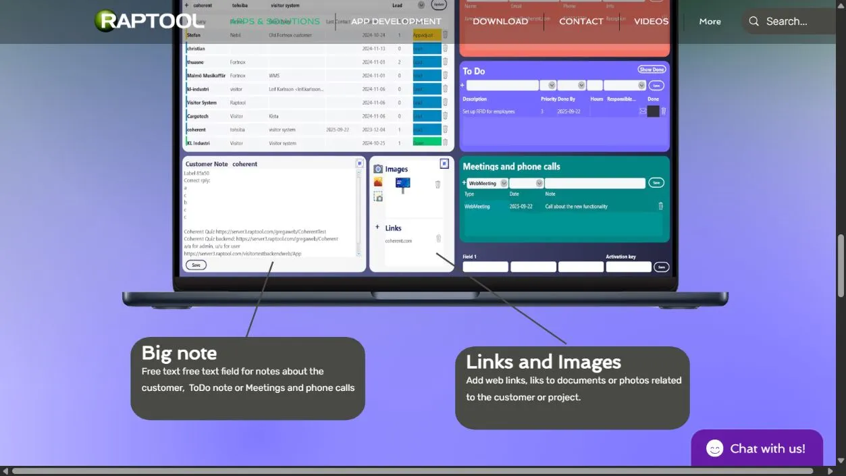Click the blue status of Cargotech row
This screenshot has height=476, width=846.
pos(427,116)
